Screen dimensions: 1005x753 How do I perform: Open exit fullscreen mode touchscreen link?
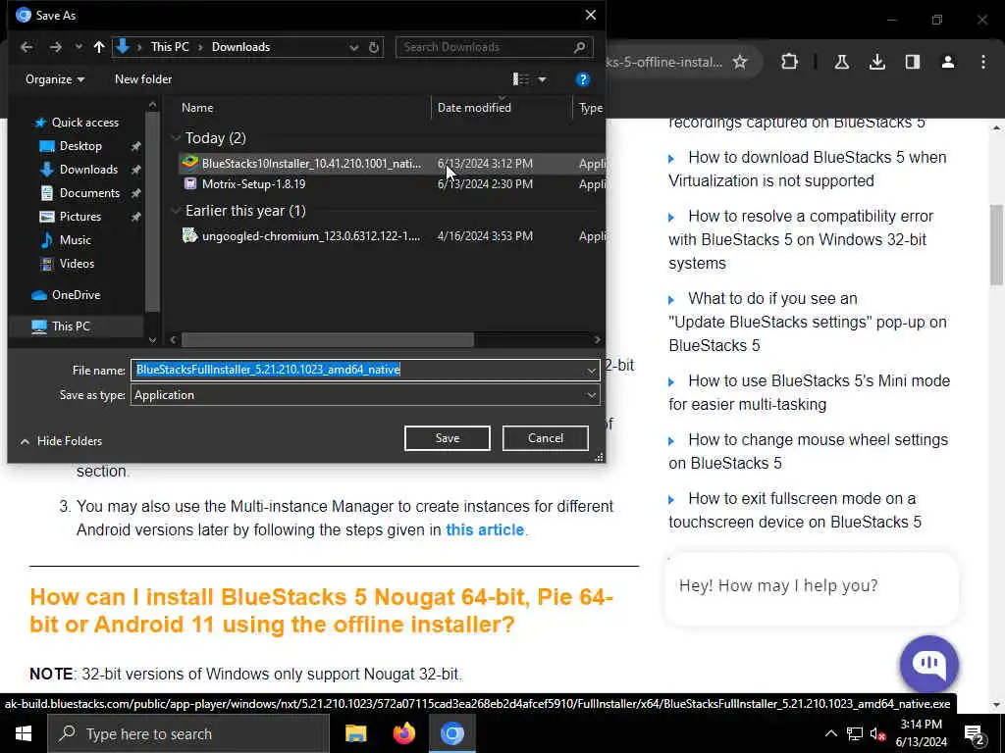tap(795, 510)
